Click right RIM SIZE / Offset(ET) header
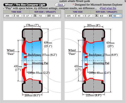 (x=107, y=12)
